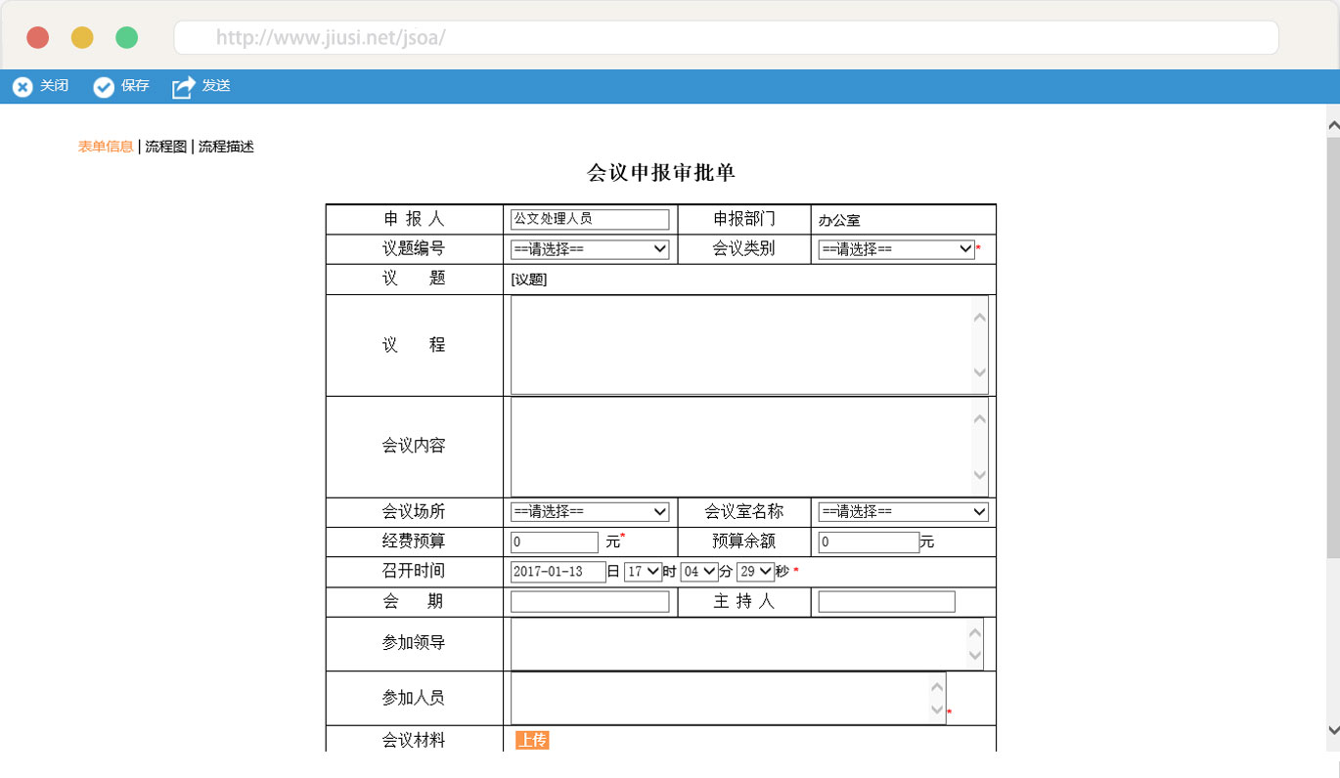Screen dimensions: 1340x778
Task: Click the 经费预算 budget input field
Action: 554,542
